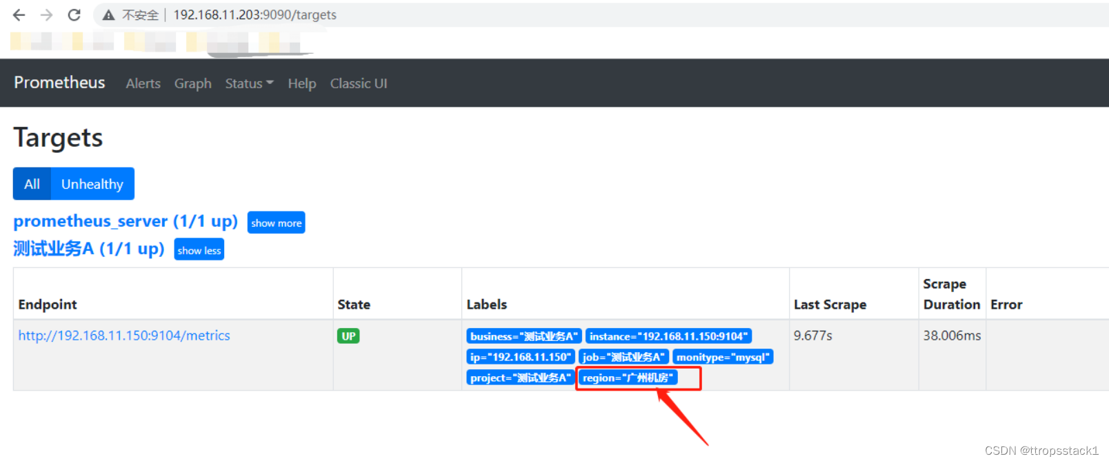Click the region="广州机房" label

tap(628, 378)
